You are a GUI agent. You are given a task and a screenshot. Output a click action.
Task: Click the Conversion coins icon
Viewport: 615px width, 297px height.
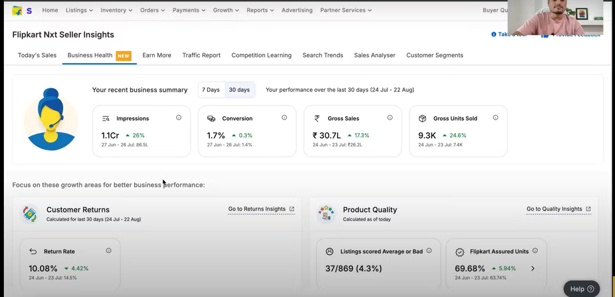(211, 119)
